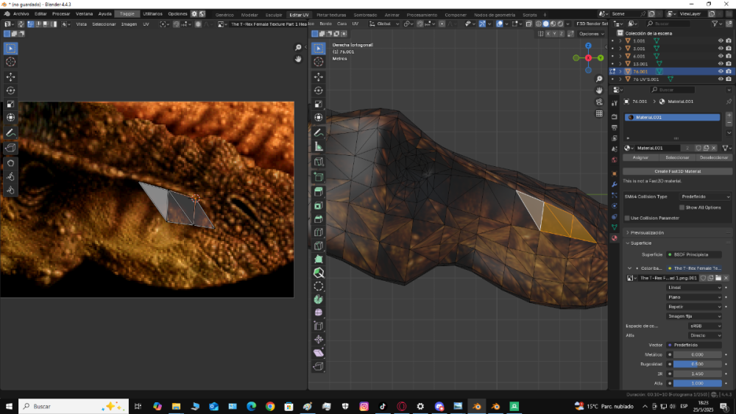This screenshot has width=736, height=414.
Task: Select the Annotate tool in 3D viewport
Action: coord(319,134)
